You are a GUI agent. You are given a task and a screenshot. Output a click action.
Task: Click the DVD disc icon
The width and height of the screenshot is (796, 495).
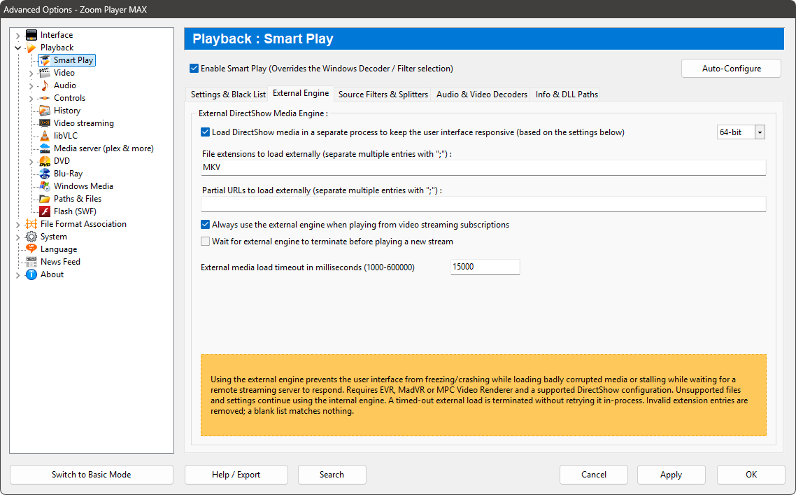[x=45, y=161]
